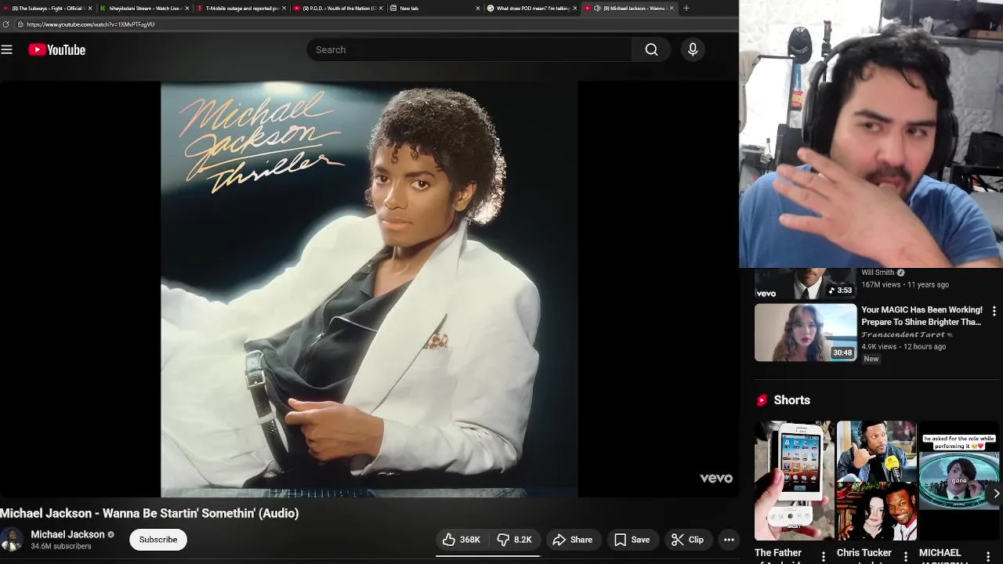Open options menu for The Father short

pyautogui.click(x=823, y=556)
